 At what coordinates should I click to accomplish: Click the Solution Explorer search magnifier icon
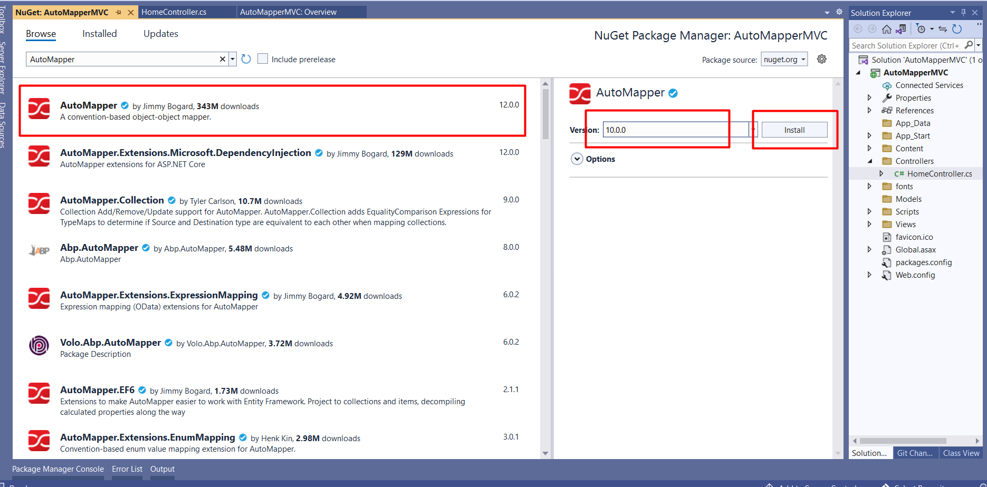969,45
